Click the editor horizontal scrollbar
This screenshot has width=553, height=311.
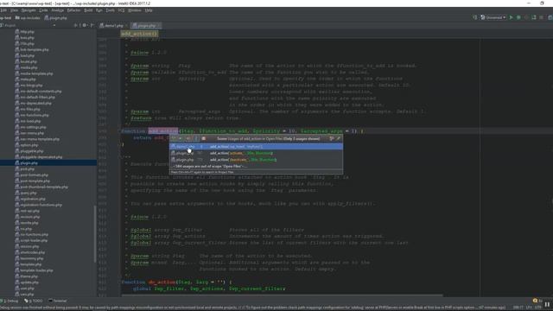[283, 295]
